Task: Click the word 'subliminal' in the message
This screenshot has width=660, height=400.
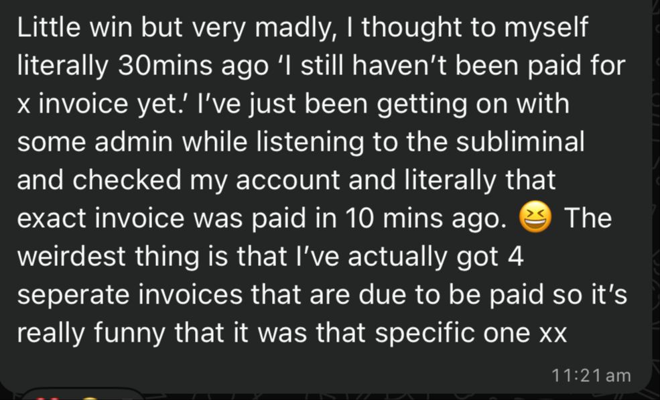Action: click(520, 141)
